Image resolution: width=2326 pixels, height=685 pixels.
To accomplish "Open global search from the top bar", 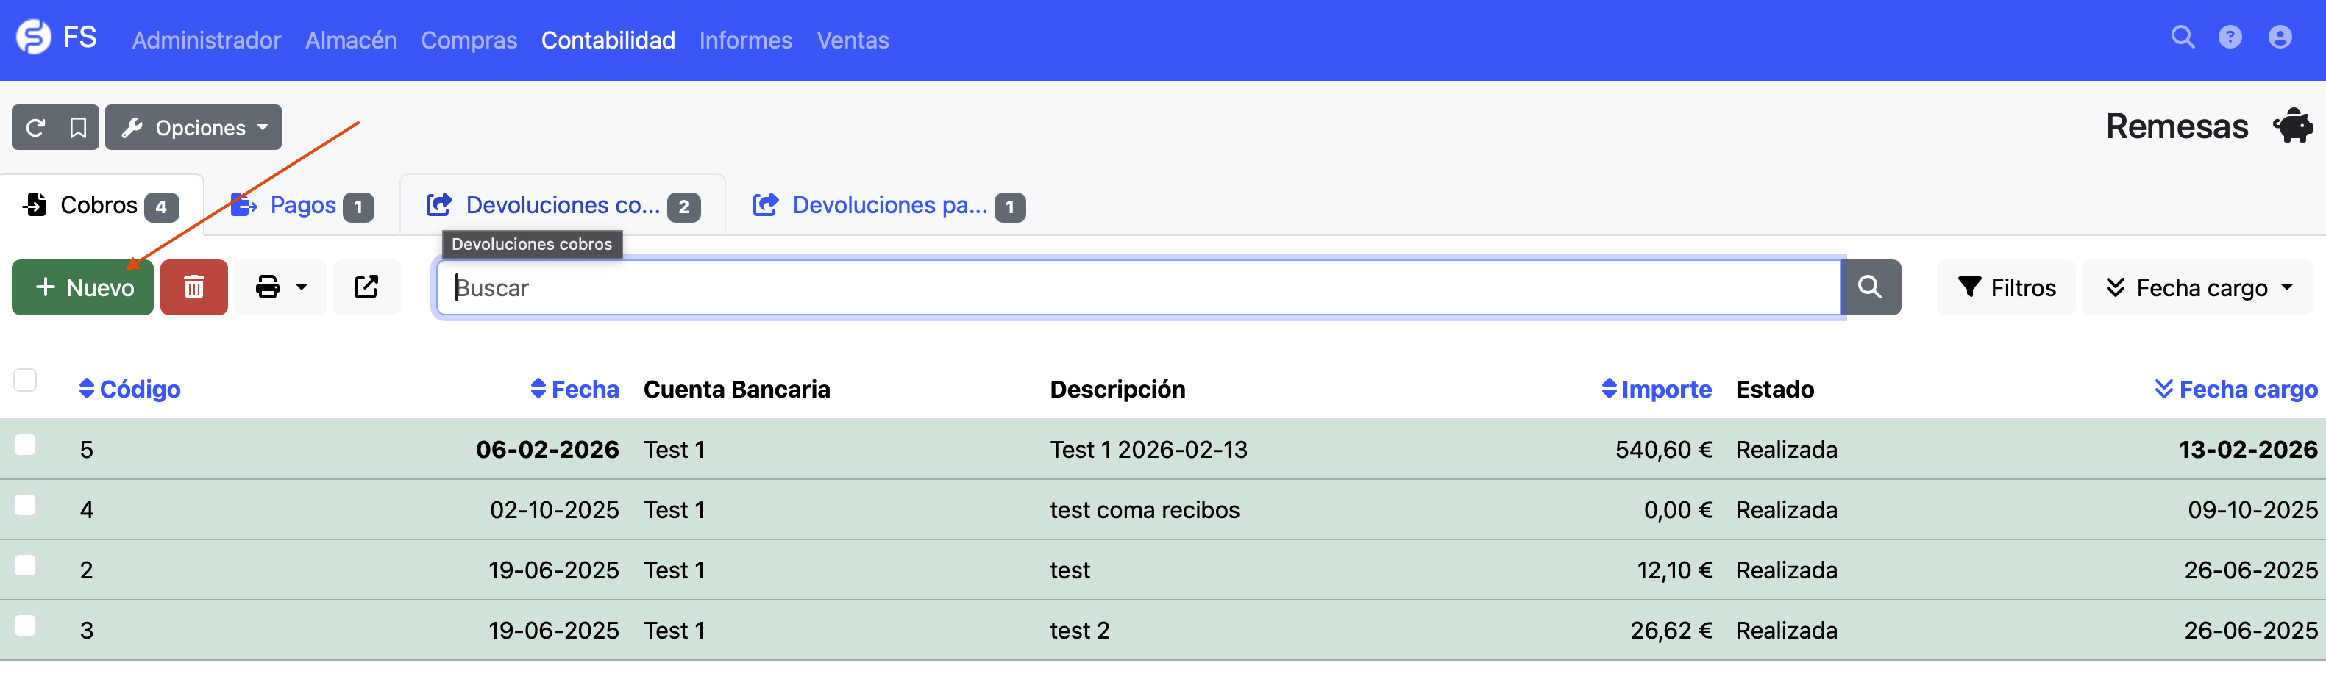I will click(x=2183, y=38).
